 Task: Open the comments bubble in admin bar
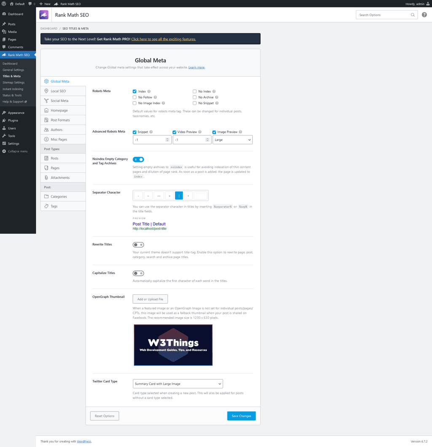(30, 4)
